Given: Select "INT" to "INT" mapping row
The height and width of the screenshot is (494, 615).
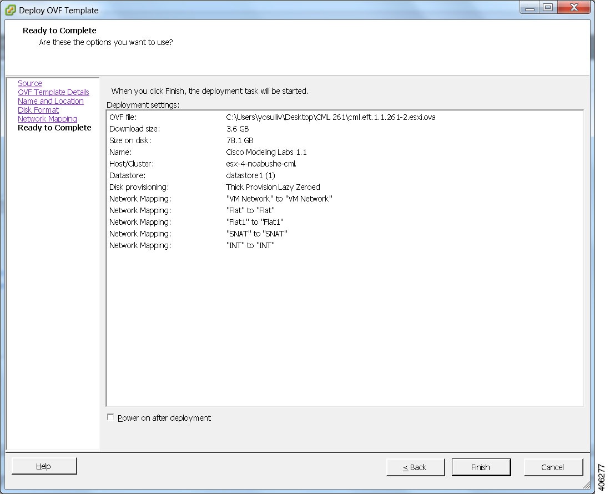Looking at the screenshot, I should [x=250, y=245].
